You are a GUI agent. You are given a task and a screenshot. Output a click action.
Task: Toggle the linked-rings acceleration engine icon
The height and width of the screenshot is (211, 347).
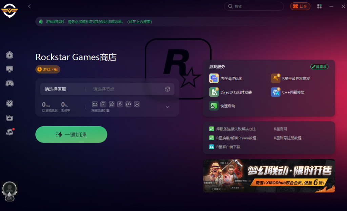112,104
